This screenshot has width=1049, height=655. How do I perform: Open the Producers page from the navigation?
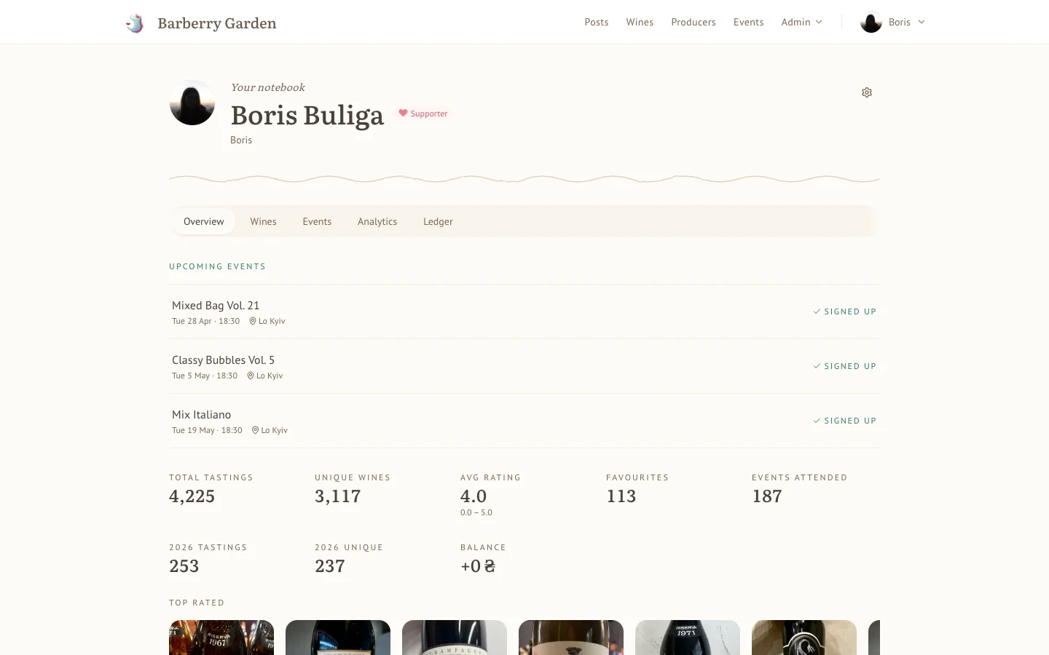tap(694, 22)
